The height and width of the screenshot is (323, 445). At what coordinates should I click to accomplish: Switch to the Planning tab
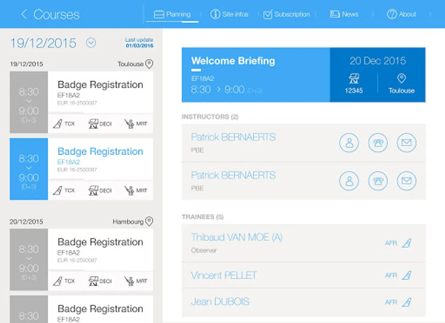pos(172,14)
